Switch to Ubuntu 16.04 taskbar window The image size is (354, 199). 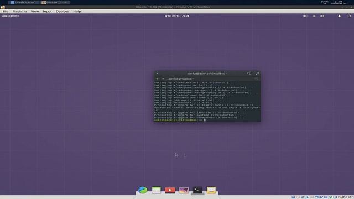[x=55, y=2]
